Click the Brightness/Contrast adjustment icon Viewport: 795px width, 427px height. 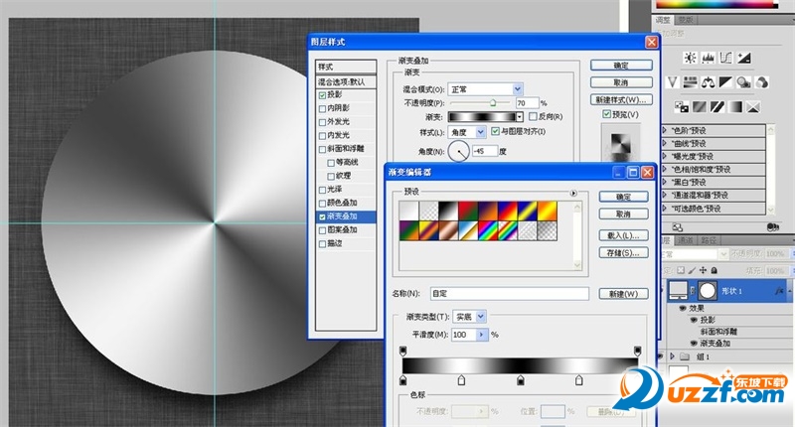pyautogui.click(x=688, y=57)
